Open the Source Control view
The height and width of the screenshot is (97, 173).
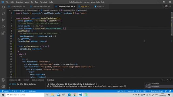[3, 20]
